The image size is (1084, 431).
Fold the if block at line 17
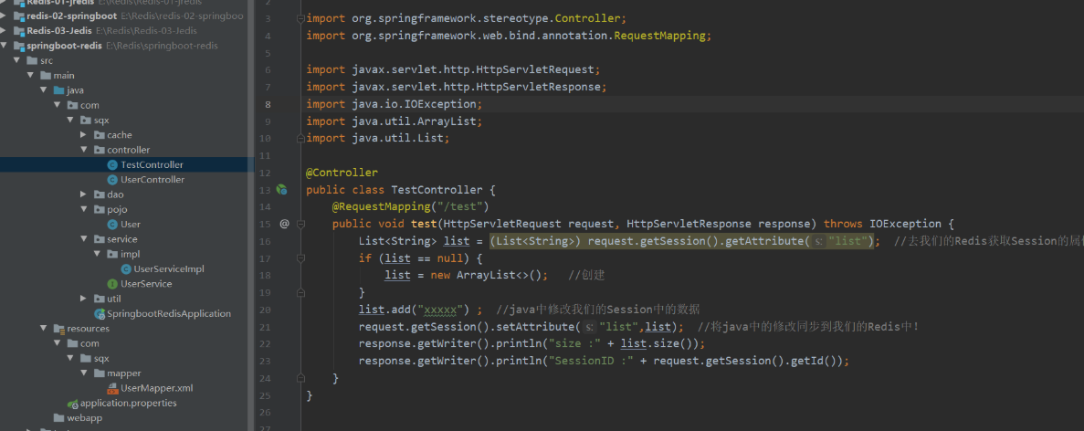(300, 258)
